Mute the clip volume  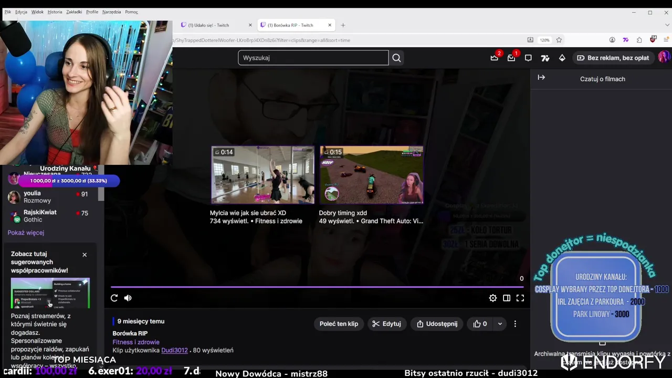[128, 298]
